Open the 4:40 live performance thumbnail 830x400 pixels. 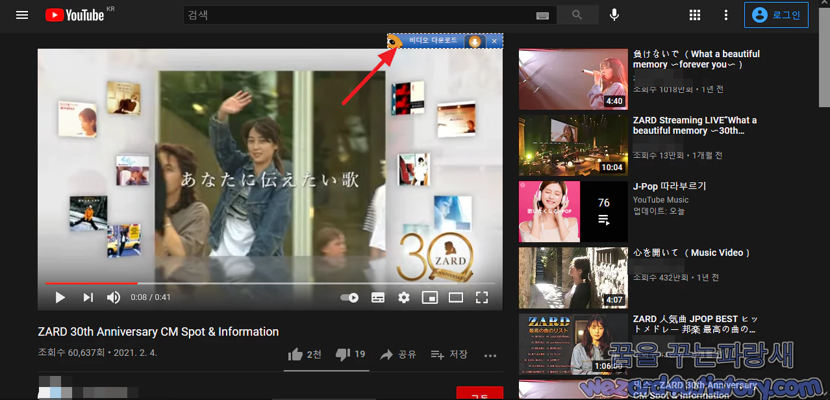coord(573,79)
